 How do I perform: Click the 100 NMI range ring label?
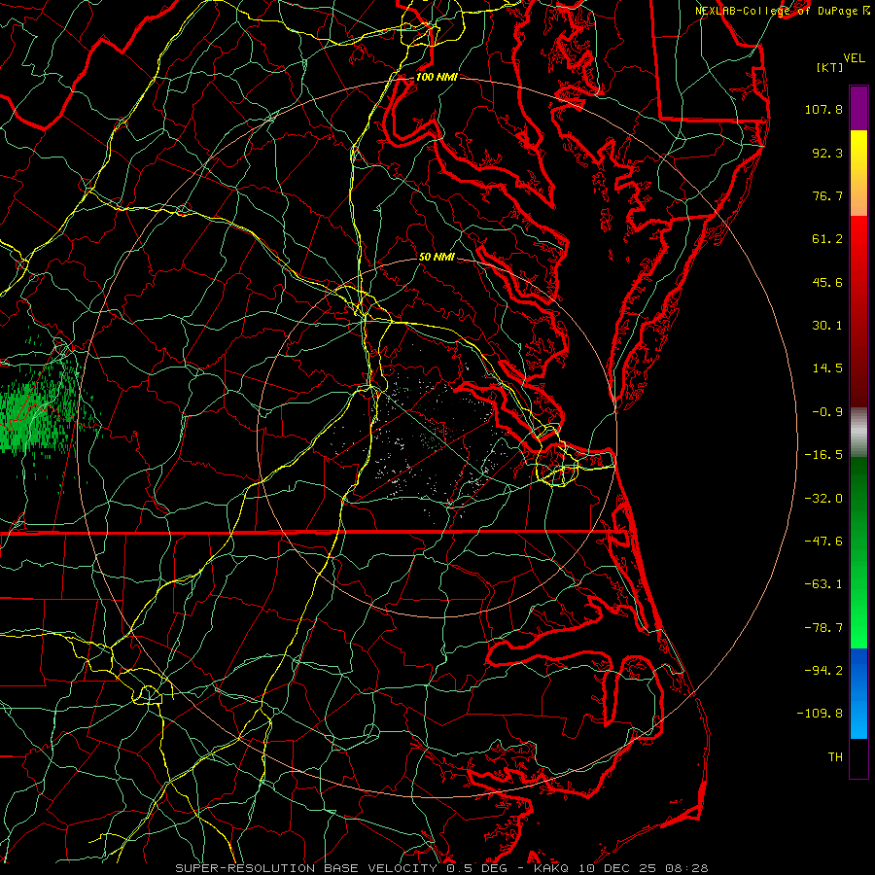point(437,77)
